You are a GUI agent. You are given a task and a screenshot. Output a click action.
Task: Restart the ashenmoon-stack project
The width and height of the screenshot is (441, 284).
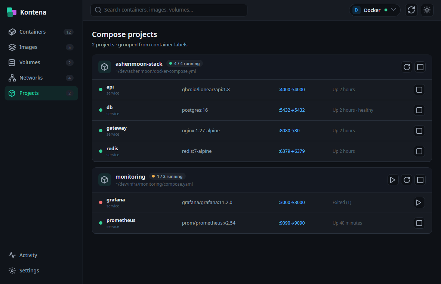coord(407,67)
